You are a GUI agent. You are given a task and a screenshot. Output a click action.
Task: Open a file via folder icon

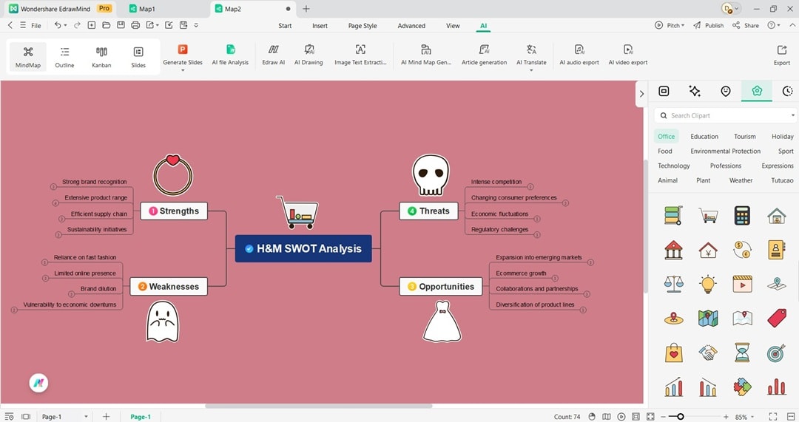pyautogui.click(x=106, y=25)
